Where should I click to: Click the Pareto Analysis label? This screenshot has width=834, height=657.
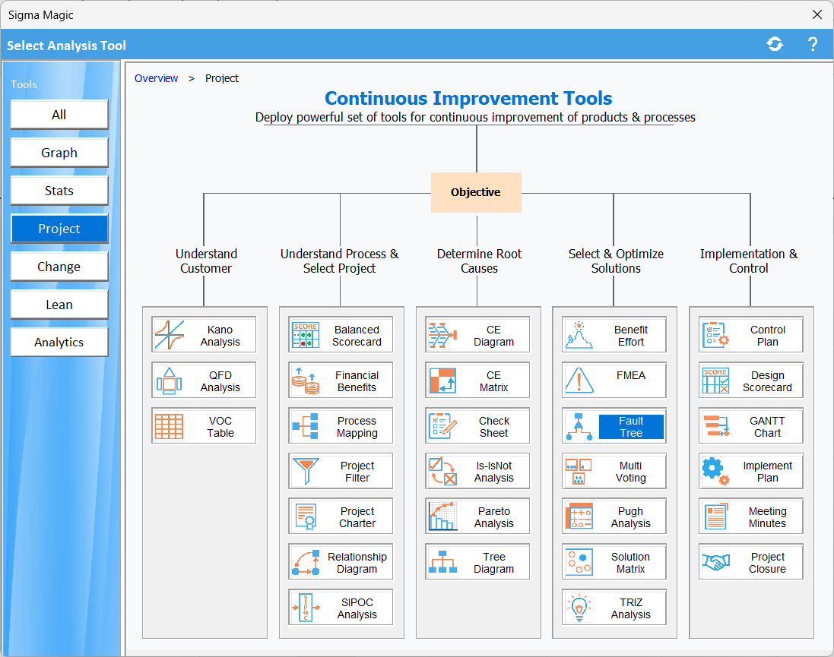493,517
